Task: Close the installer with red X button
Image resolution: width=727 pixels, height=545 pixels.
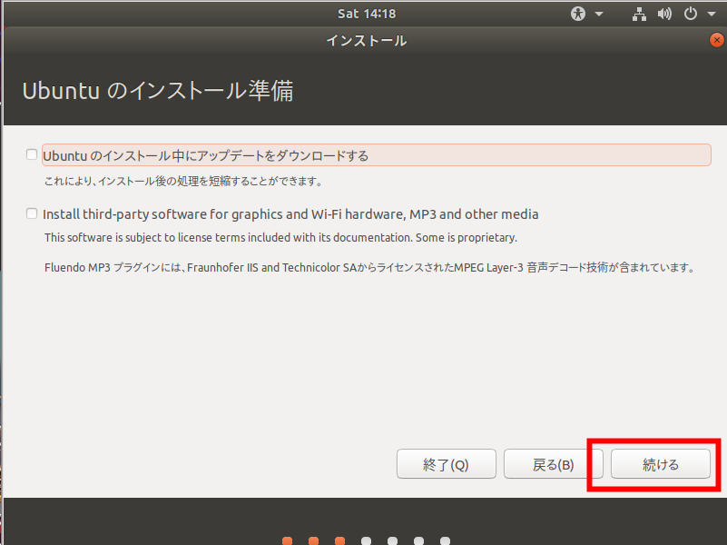Action: coord(717,40)
